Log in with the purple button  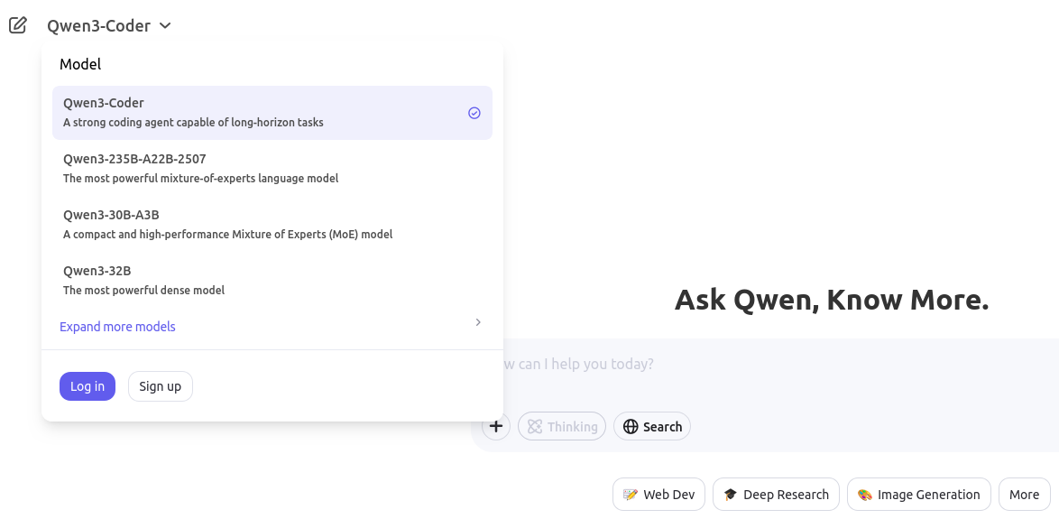pos(87,386)
